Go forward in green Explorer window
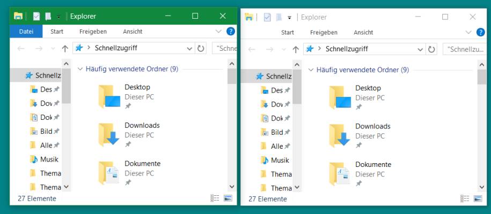This screenshot has height=214, width=491. [39, 49]
